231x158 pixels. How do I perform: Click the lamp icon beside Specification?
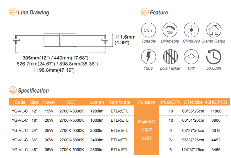12,90
